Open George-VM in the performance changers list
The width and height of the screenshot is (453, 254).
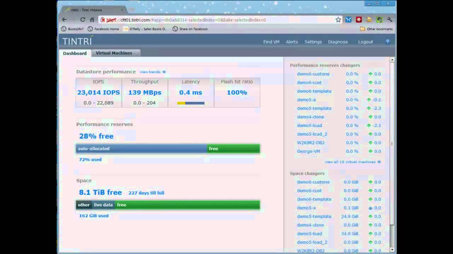point(308,151)
